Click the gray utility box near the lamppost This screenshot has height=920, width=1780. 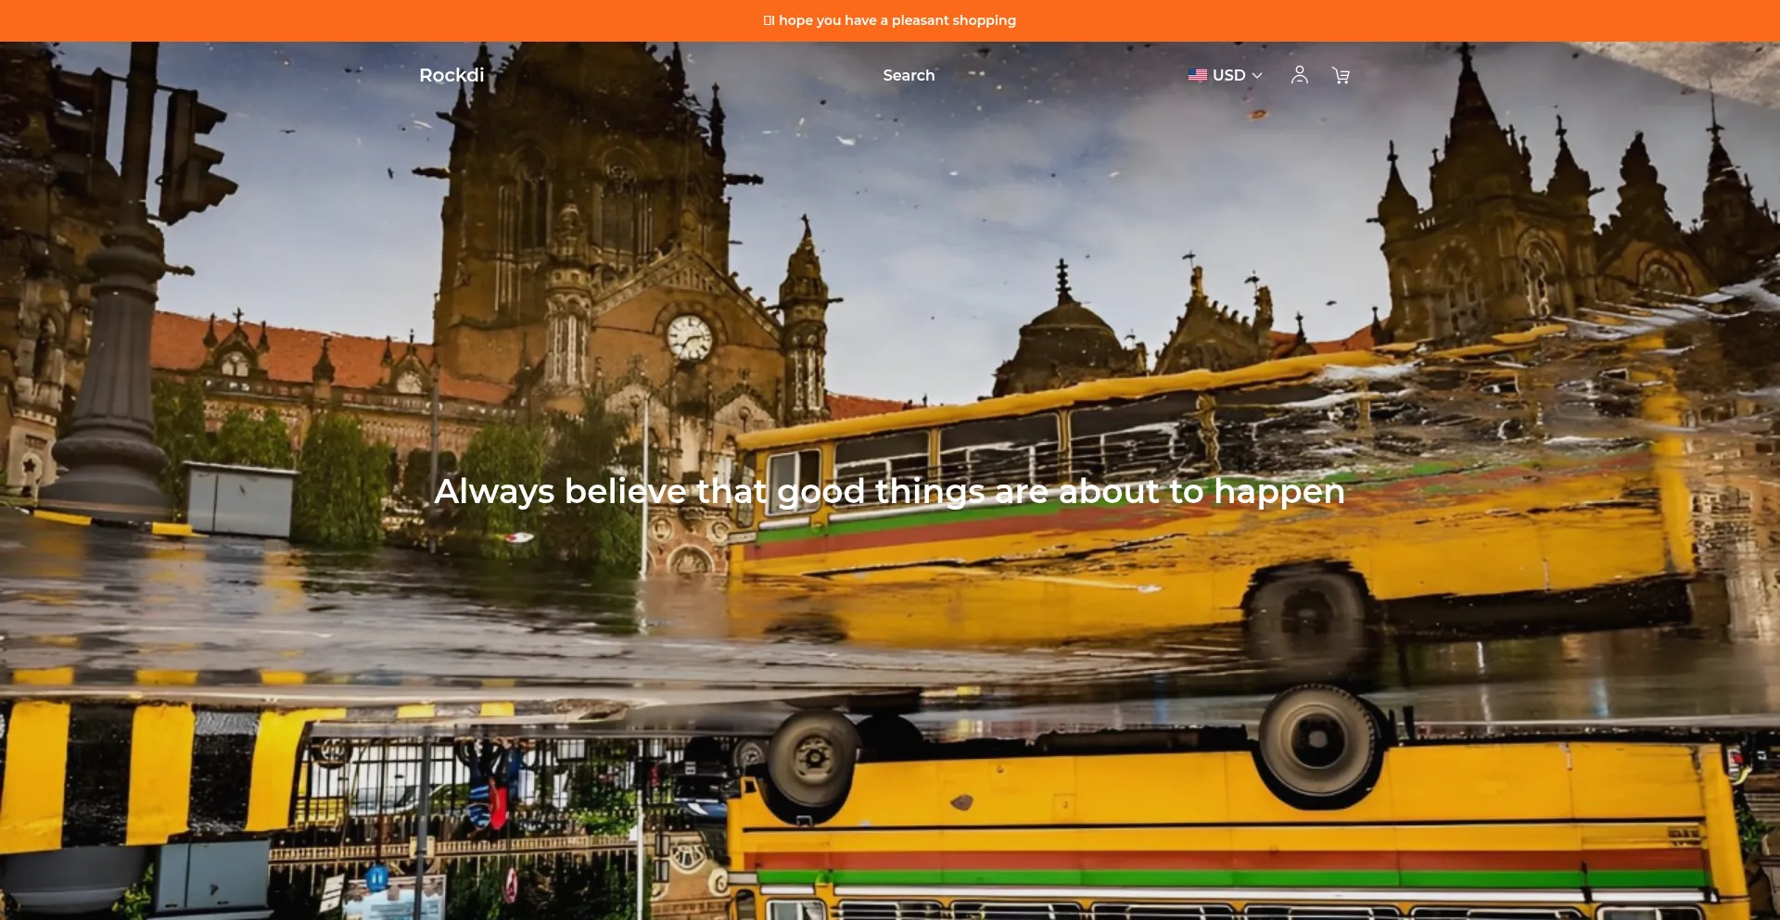pyautogui.click(x=239, y=500)
